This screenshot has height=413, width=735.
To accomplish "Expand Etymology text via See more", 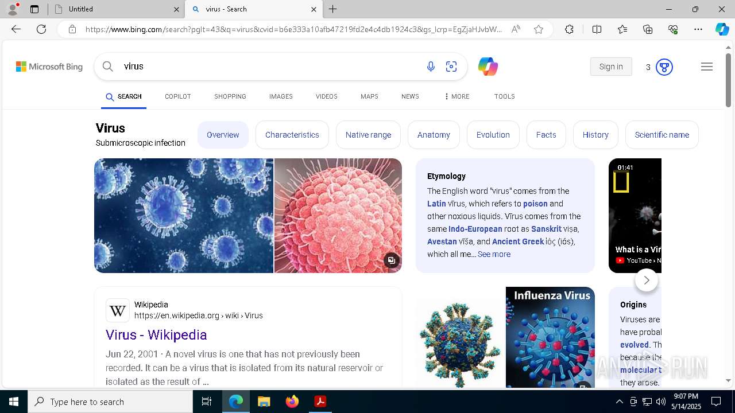I will point(494,254).
